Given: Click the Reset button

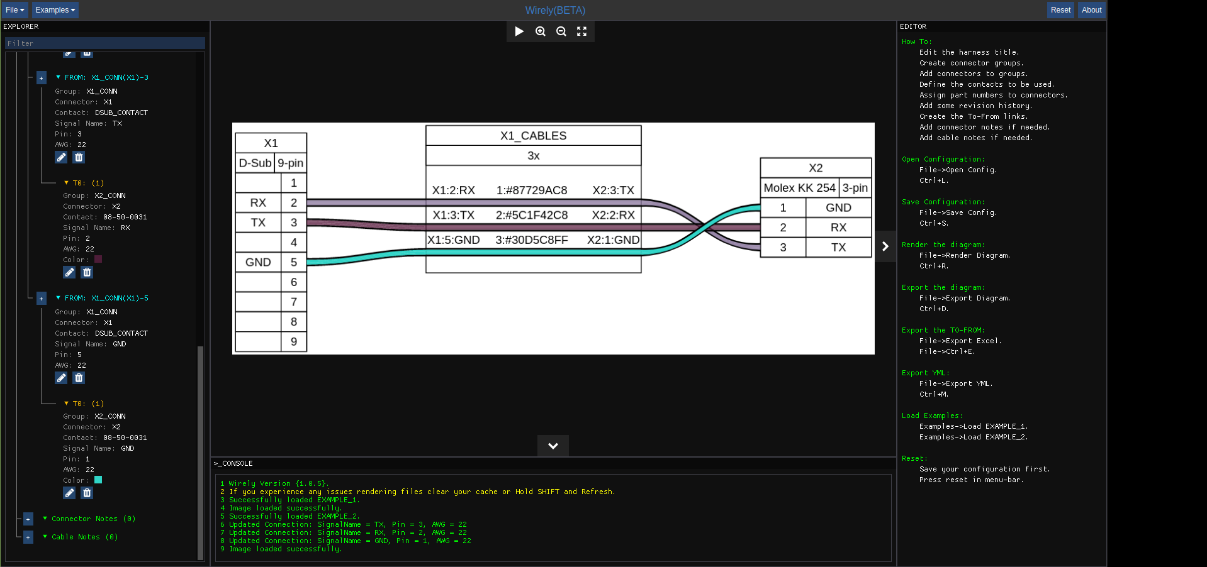Looking at the screenshot, I should [x=1060, y=10].
